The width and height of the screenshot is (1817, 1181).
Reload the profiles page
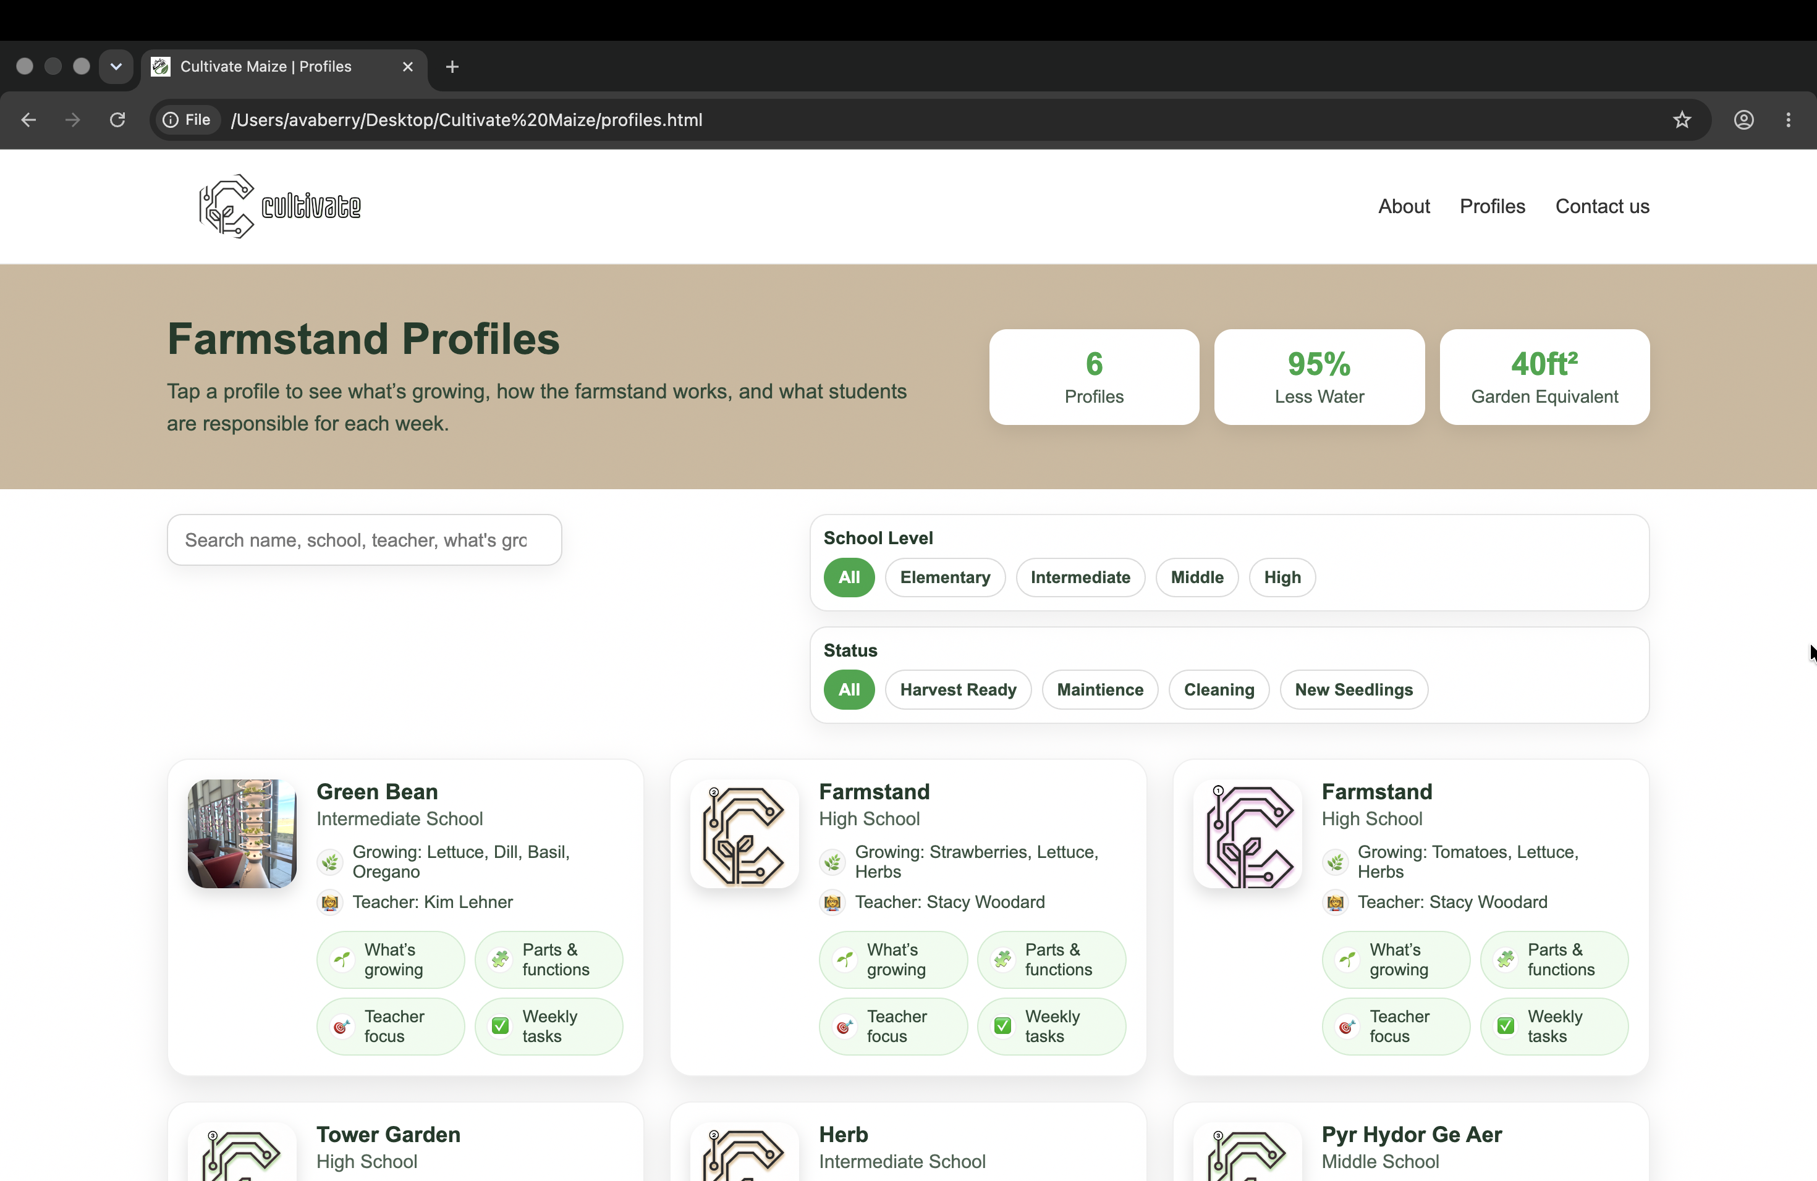coord(117,120)
